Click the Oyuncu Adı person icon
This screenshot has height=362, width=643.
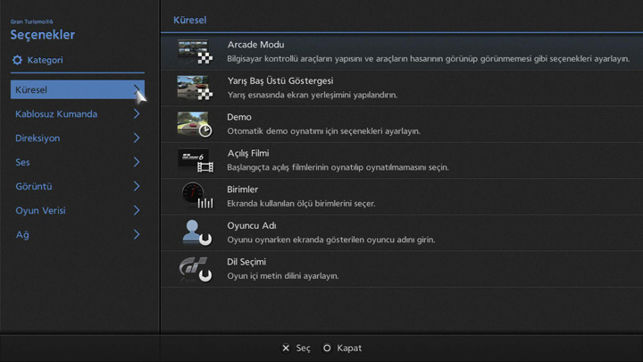tap(195, 232)
